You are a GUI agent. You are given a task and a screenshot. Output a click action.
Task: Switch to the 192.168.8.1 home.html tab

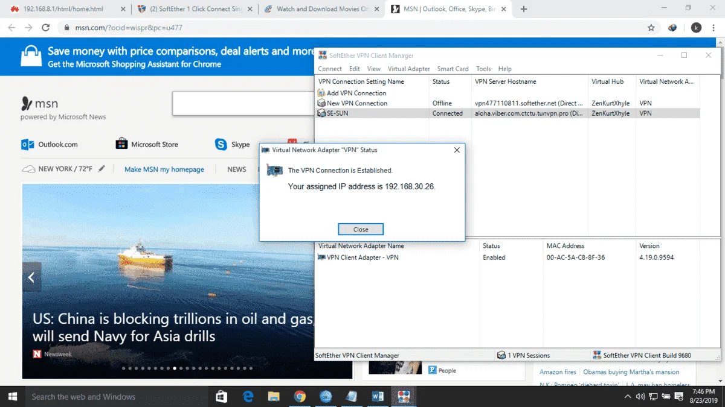[x=63, y=9]
